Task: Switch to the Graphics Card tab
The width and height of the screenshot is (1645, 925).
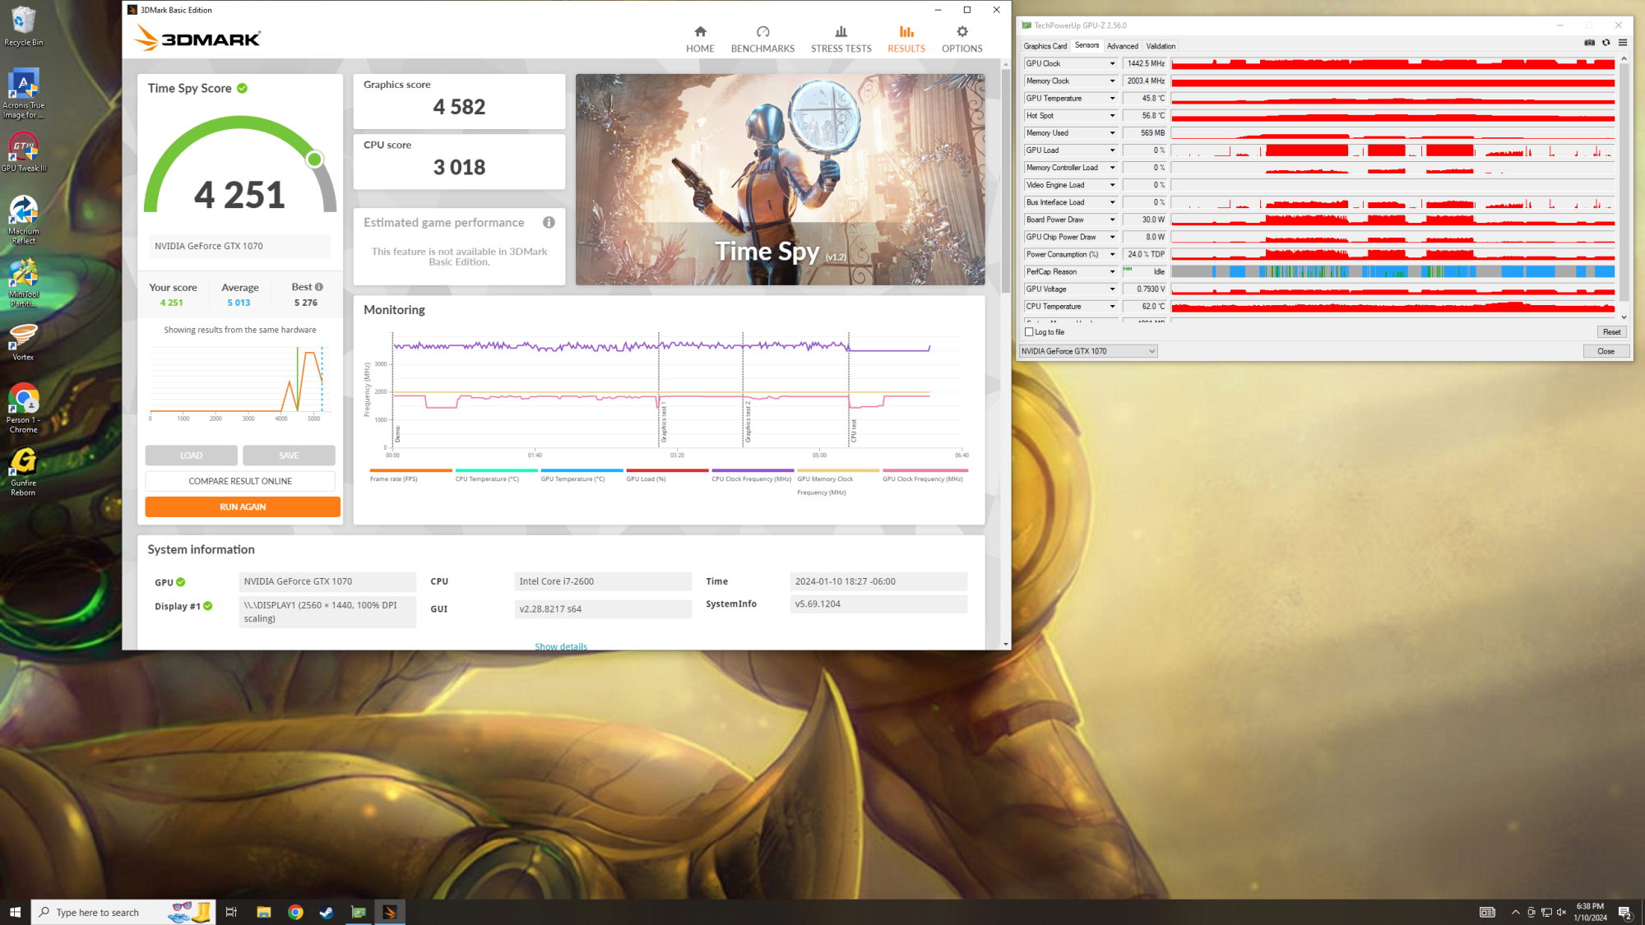Action: (x=1045, y=46)
